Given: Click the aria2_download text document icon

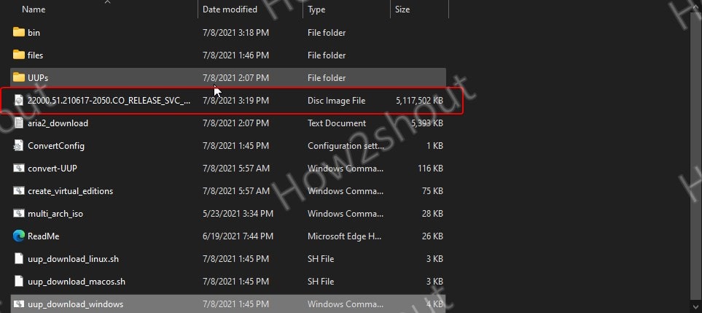Looking at the screenshot, I should pyautogui.click(x=19, y=123).
